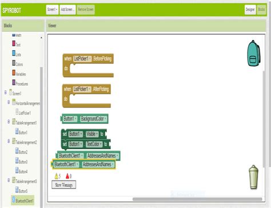Collapse the TableArrangement3 tree node
271x208 pixels.
(9, 180)
